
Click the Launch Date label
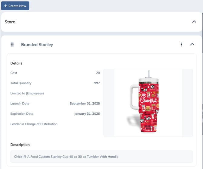pyautogui.click(x=20, y=104)
